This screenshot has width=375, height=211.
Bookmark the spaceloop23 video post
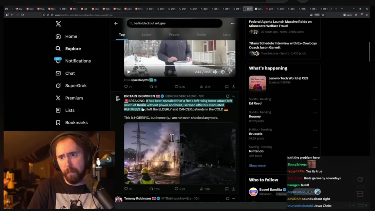coord(227,87)
